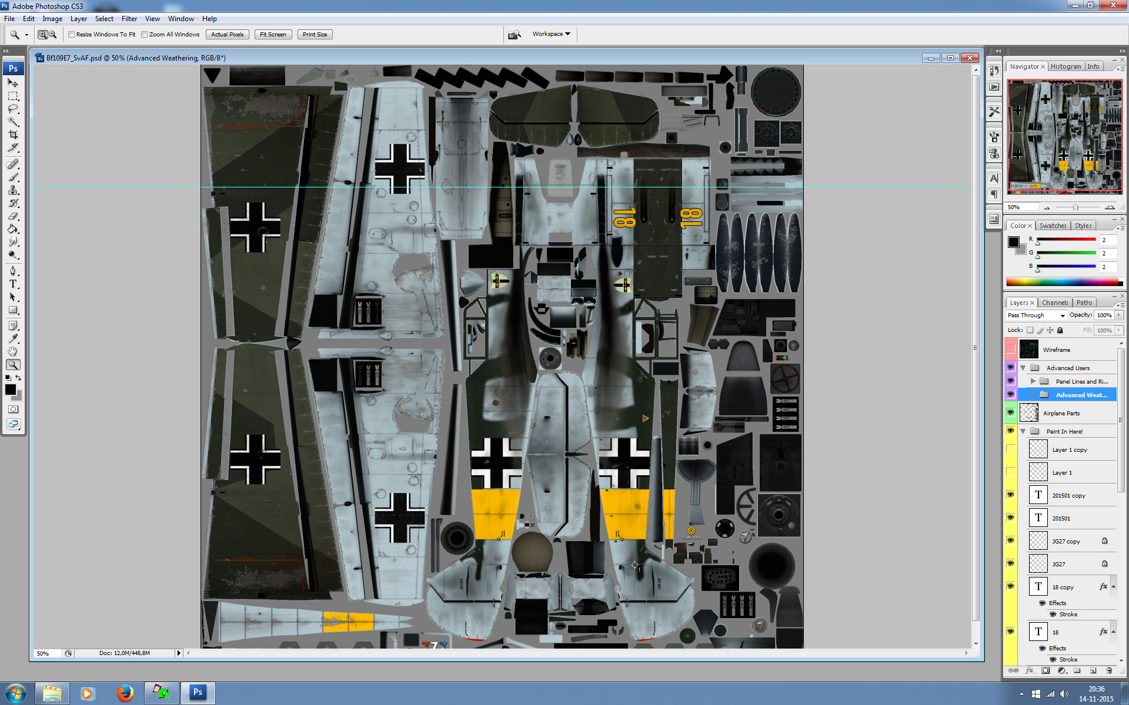Click the Actual Pixels button
The image size is (1129, 705).
point(227,35)
